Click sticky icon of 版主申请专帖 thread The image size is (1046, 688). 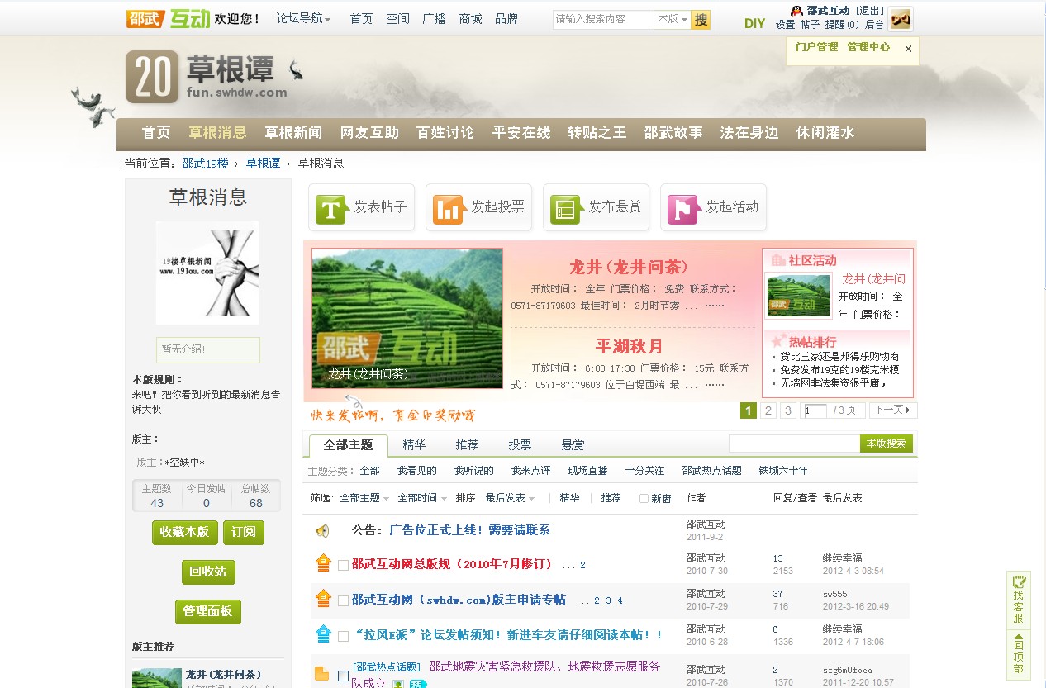pos(323,599)
